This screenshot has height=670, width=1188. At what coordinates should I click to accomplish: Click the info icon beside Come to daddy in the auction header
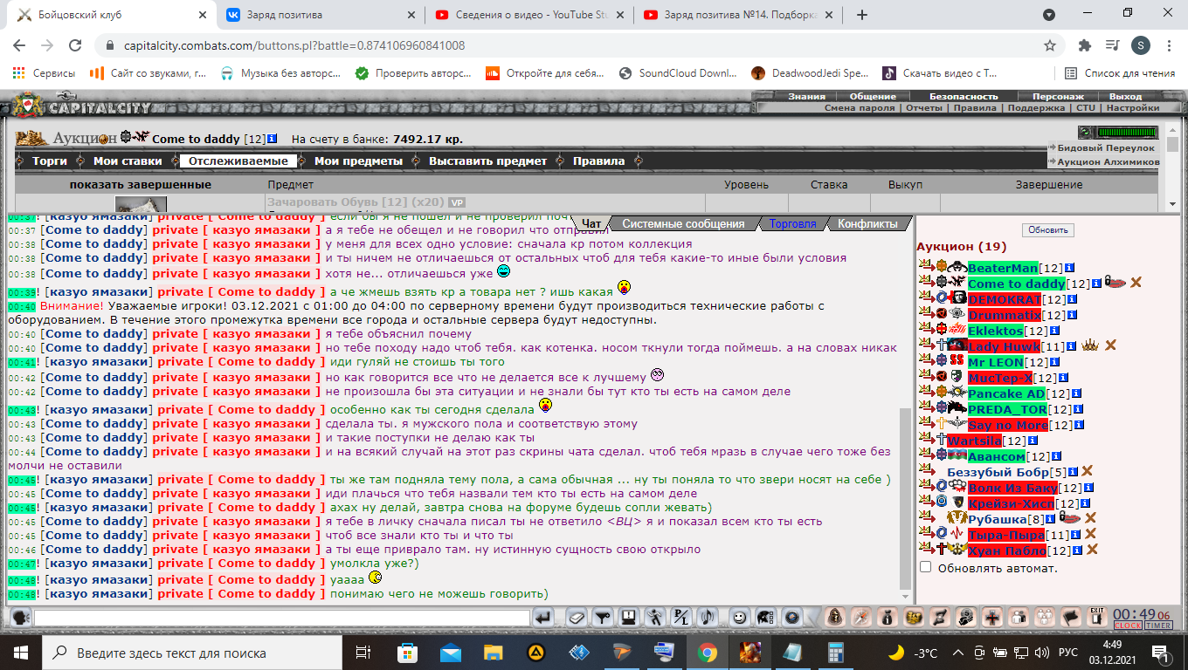coord(272,139)
